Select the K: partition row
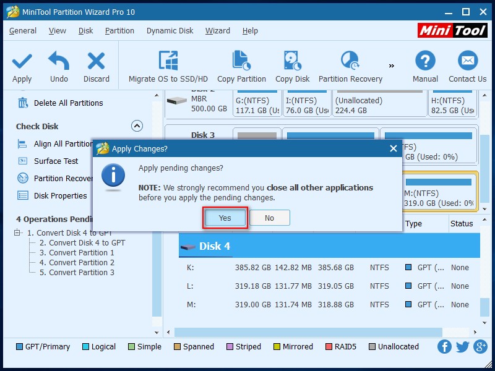Screen dimensions: 495x371 pos(329,268)
